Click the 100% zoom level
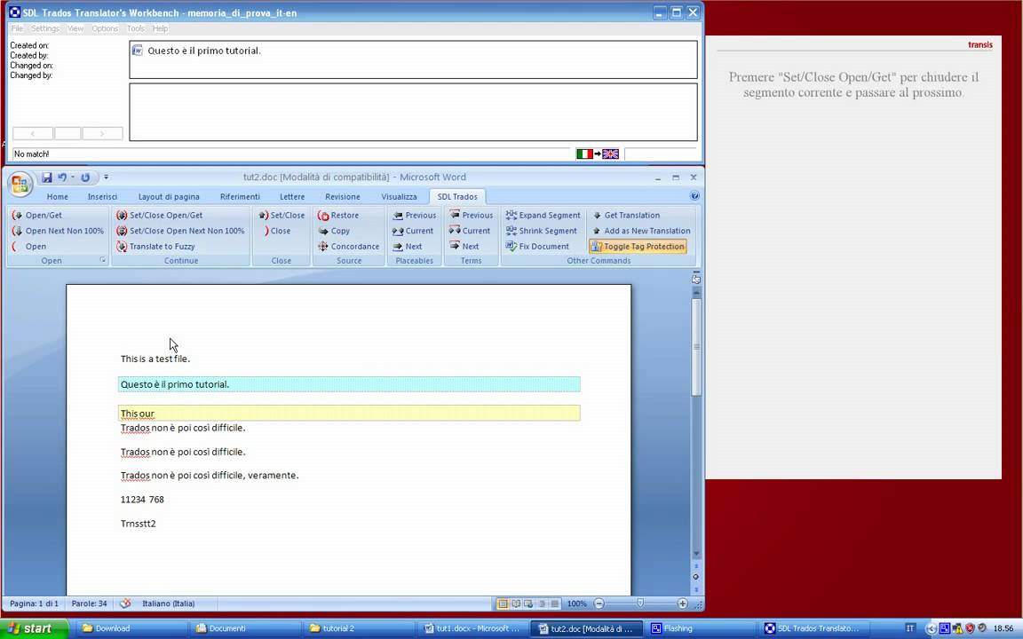This screenshot has width=1023, height=639. tap(576, 603)
